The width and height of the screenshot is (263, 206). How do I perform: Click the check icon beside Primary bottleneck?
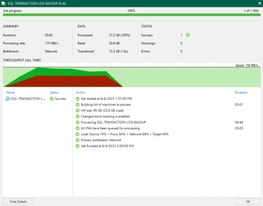[78, 140]
